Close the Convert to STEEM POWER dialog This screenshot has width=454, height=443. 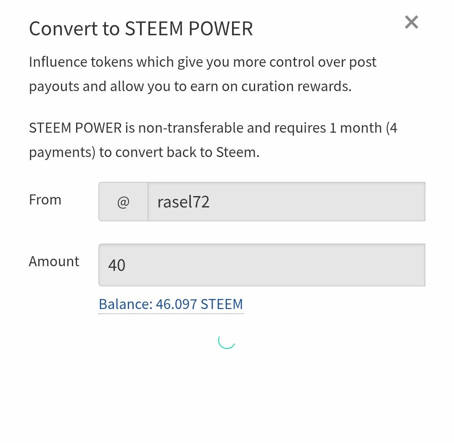click(x=411, y=22)
